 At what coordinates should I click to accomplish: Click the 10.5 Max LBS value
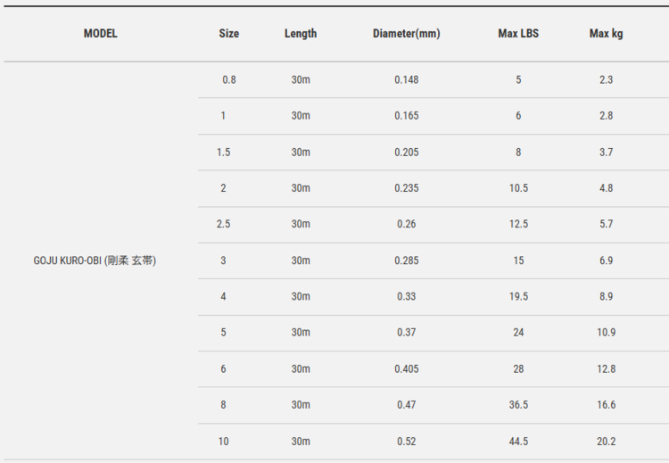[x=518, y=188]
